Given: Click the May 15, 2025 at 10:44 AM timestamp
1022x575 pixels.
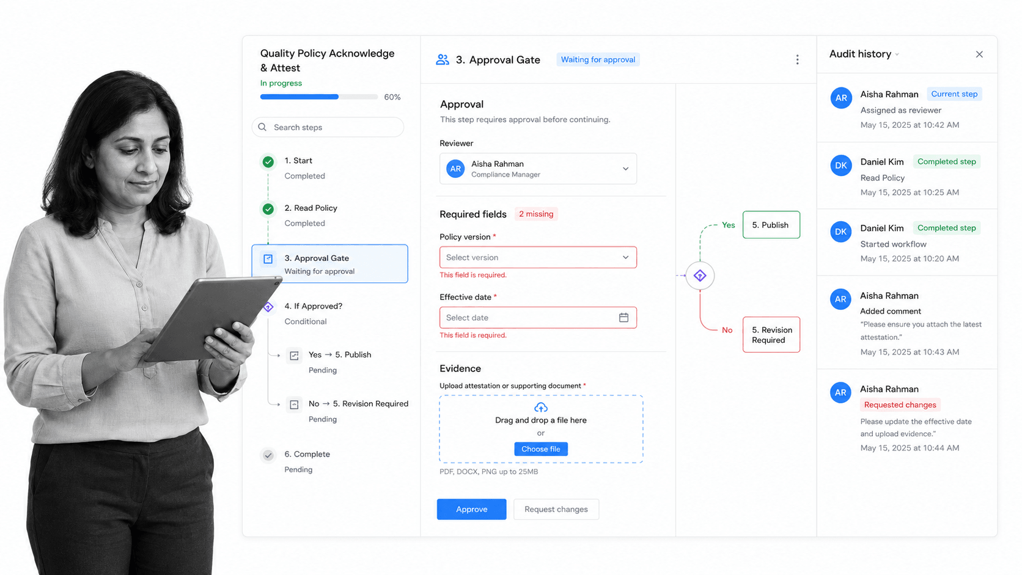Looking at the screenshot, I should coord(910,448).
